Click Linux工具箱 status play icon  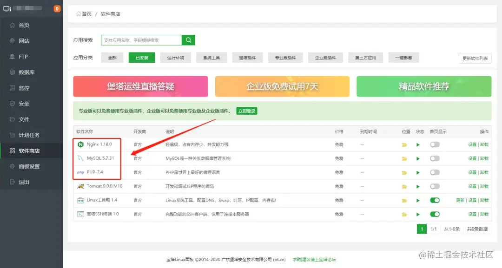click(418, 201)
